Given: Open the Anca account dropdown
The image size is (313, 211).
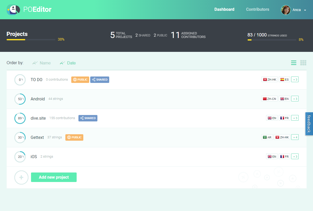Looking at the screenshot, I should point(296,10).
